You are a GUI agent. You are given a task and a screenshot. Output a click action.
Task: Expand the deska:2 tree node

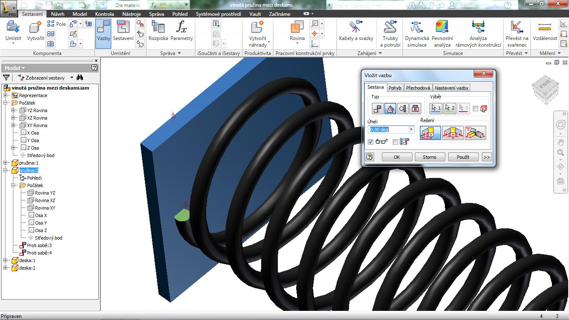coord(5,268)
